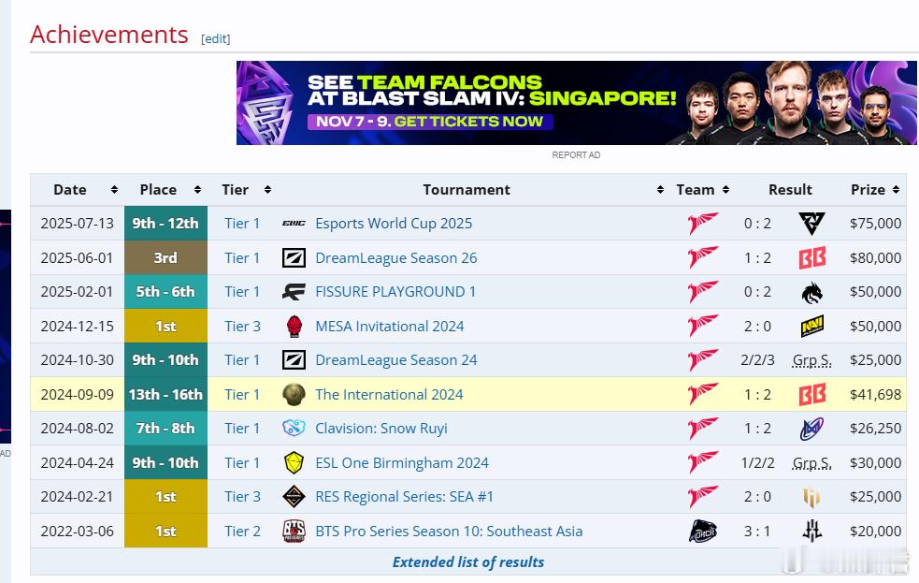Click the $75,000 prize value
Viewport: 919px width, 583px height.
click(x=876, y=224)
